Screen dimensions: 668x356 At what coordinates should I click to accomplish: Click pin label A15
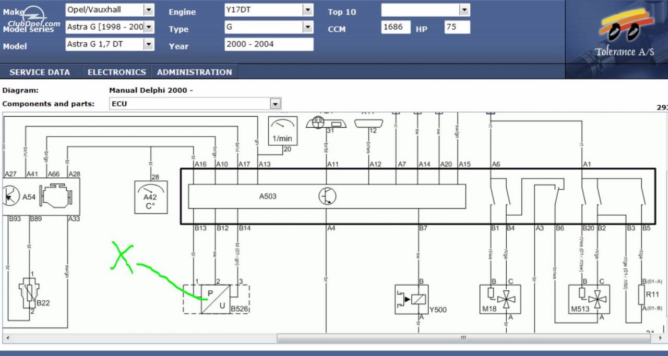click(464, 164)
